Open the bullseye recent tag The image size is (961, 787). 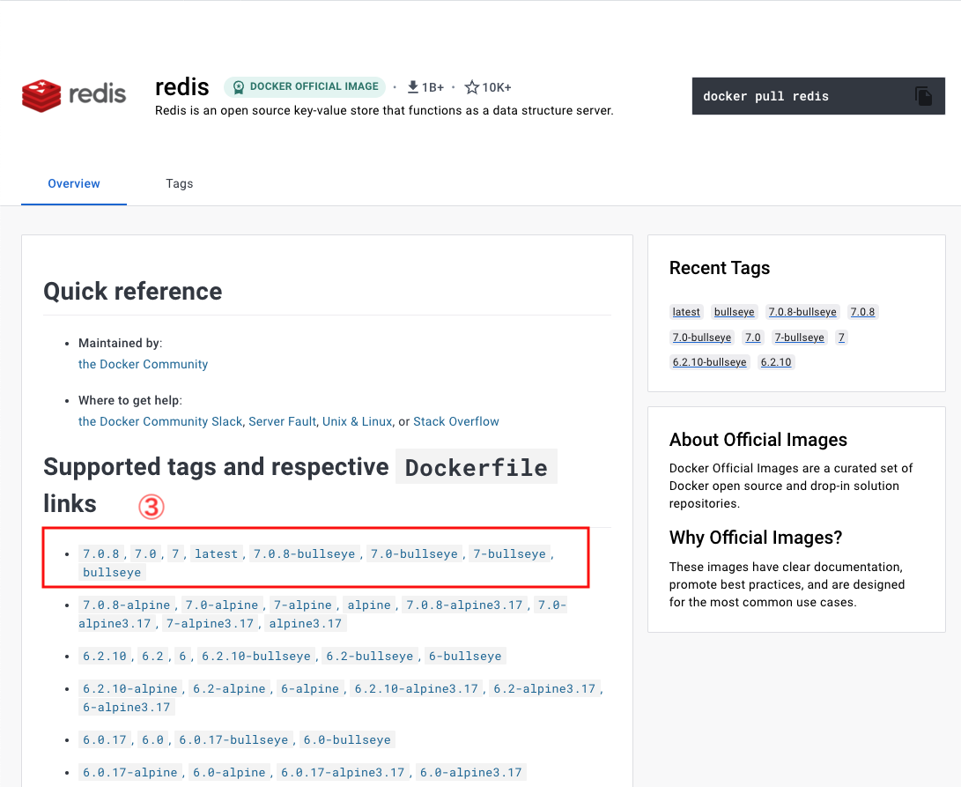(x=735, y=312)
